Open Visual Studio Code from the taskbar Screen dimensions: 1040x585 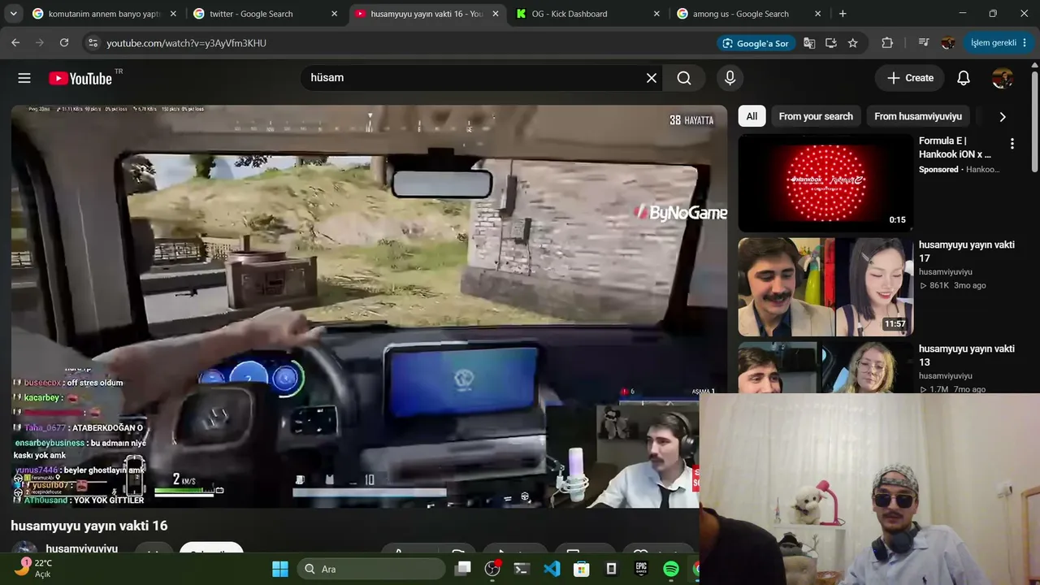click(552, 569)
